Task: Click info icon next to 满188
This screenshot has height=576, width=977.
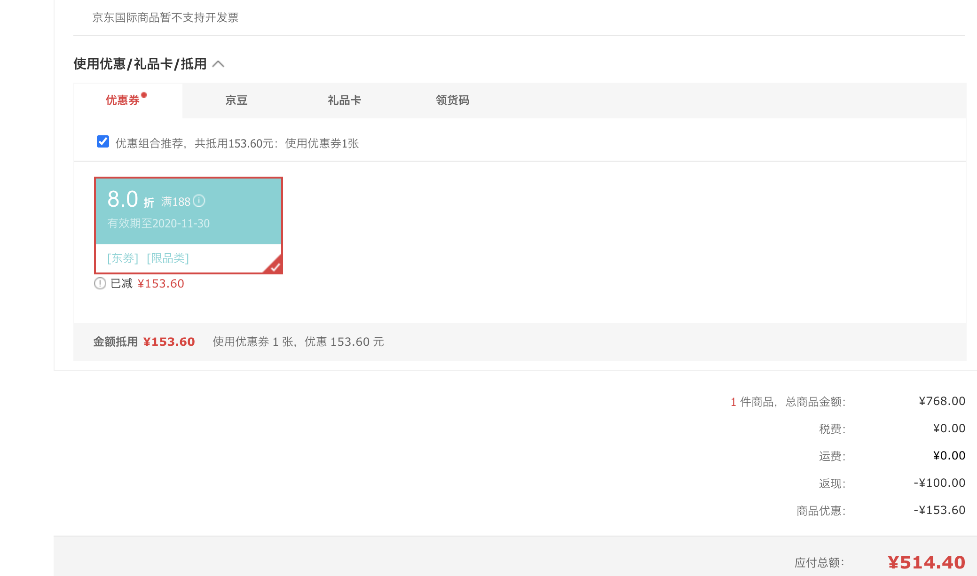Action: click(x=199, y=201)
